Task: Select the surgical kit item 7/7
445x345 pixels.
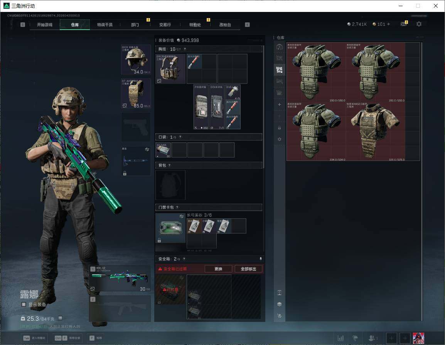Action: 217,107
